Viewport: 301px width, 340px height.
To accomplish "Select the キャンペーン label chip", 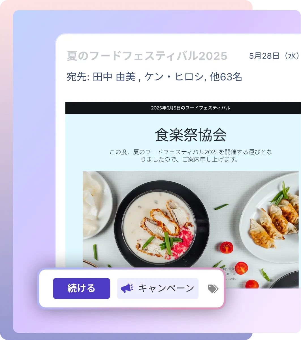I will pyautogui.click(x=158, y=288).
